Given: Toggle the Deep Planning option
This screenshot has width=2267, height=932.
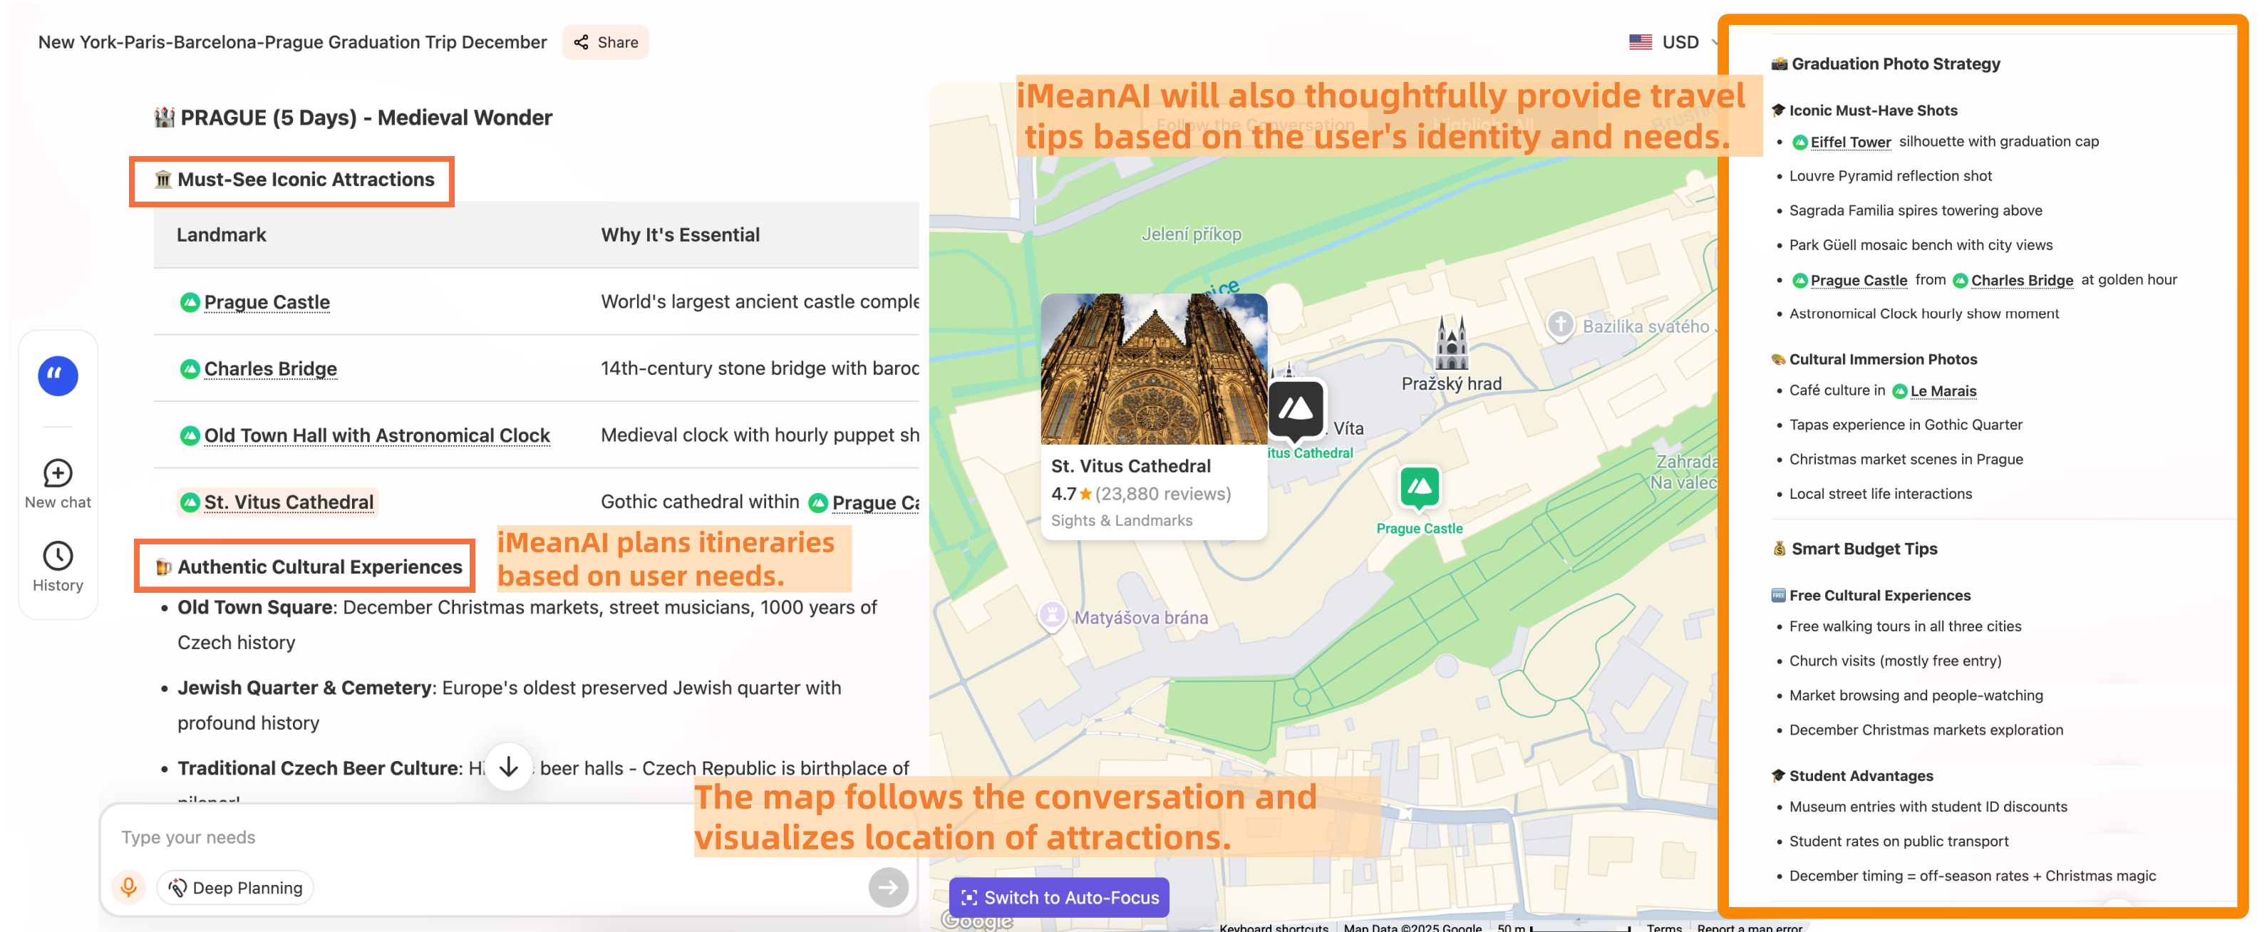Looking at the screenshot, I should [235, 887].
